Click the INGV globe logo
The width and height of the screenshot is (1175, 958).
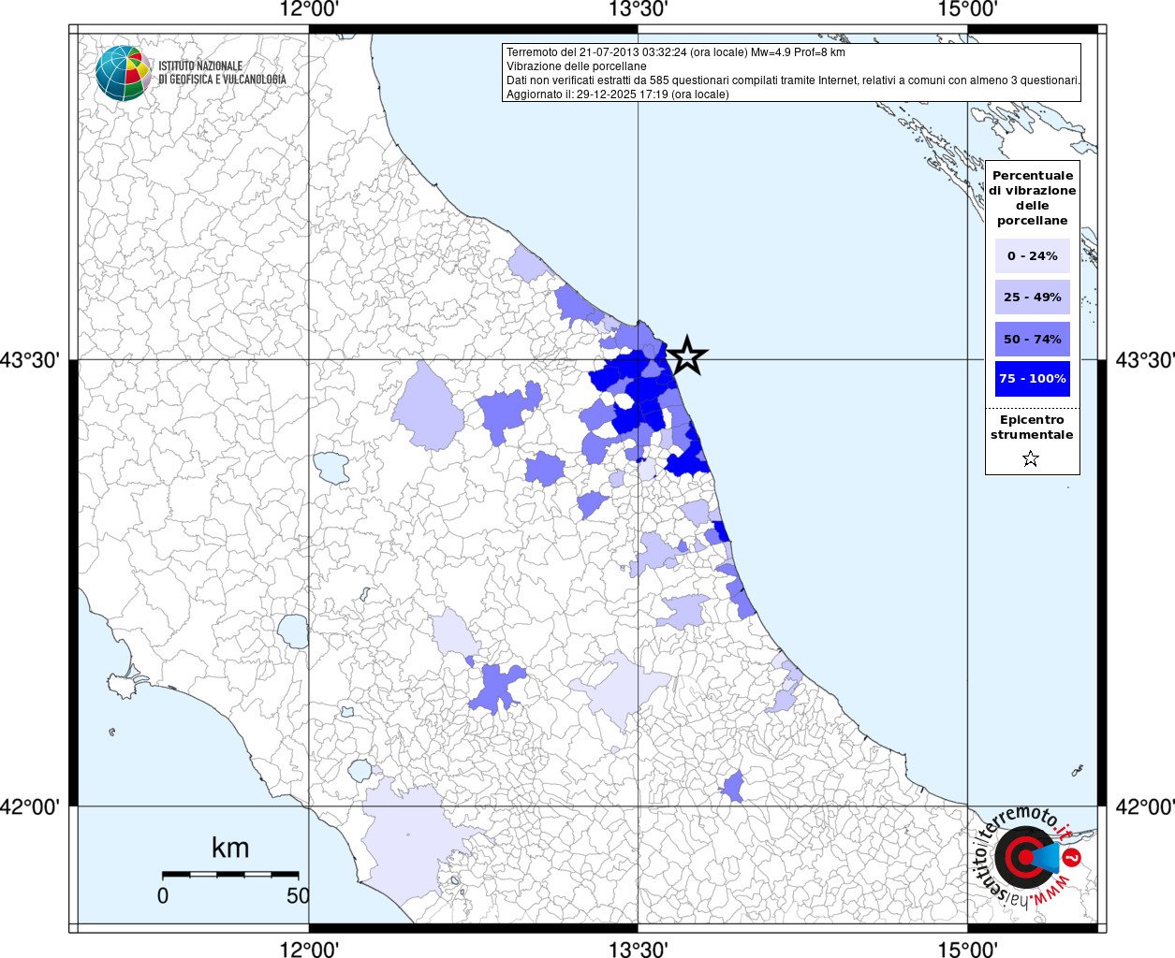123,73
